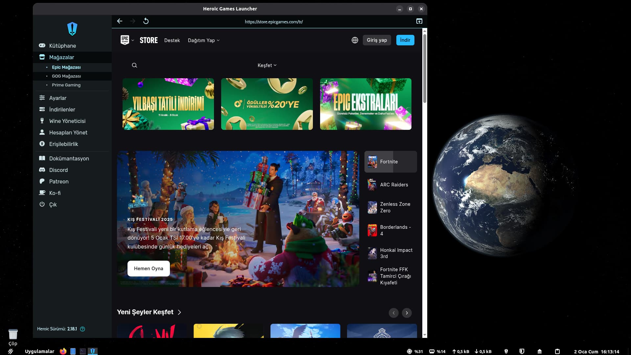Image resolution: width=631 pixels, height=355 pixels.
Task: Expand the Dağıtım Yap menu
Action: coord(203,40)
